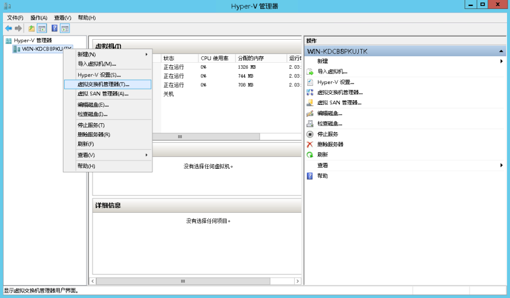This screenshot has height=298, width=510.
Task: Click the 停止服务 stop icon in Actions pane
Action: click(x=310, y=134)
